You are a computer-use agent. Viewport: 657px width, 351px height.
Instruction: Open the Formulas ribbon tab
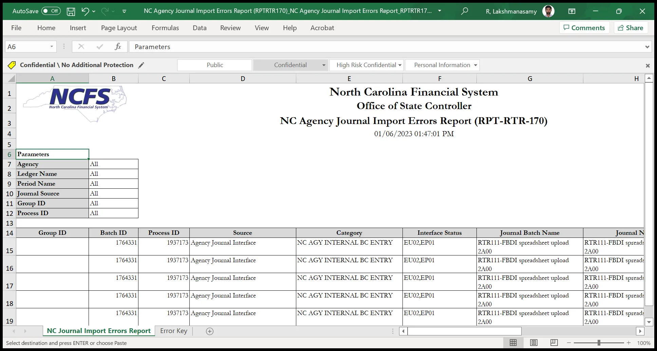(x=165, y=28)
